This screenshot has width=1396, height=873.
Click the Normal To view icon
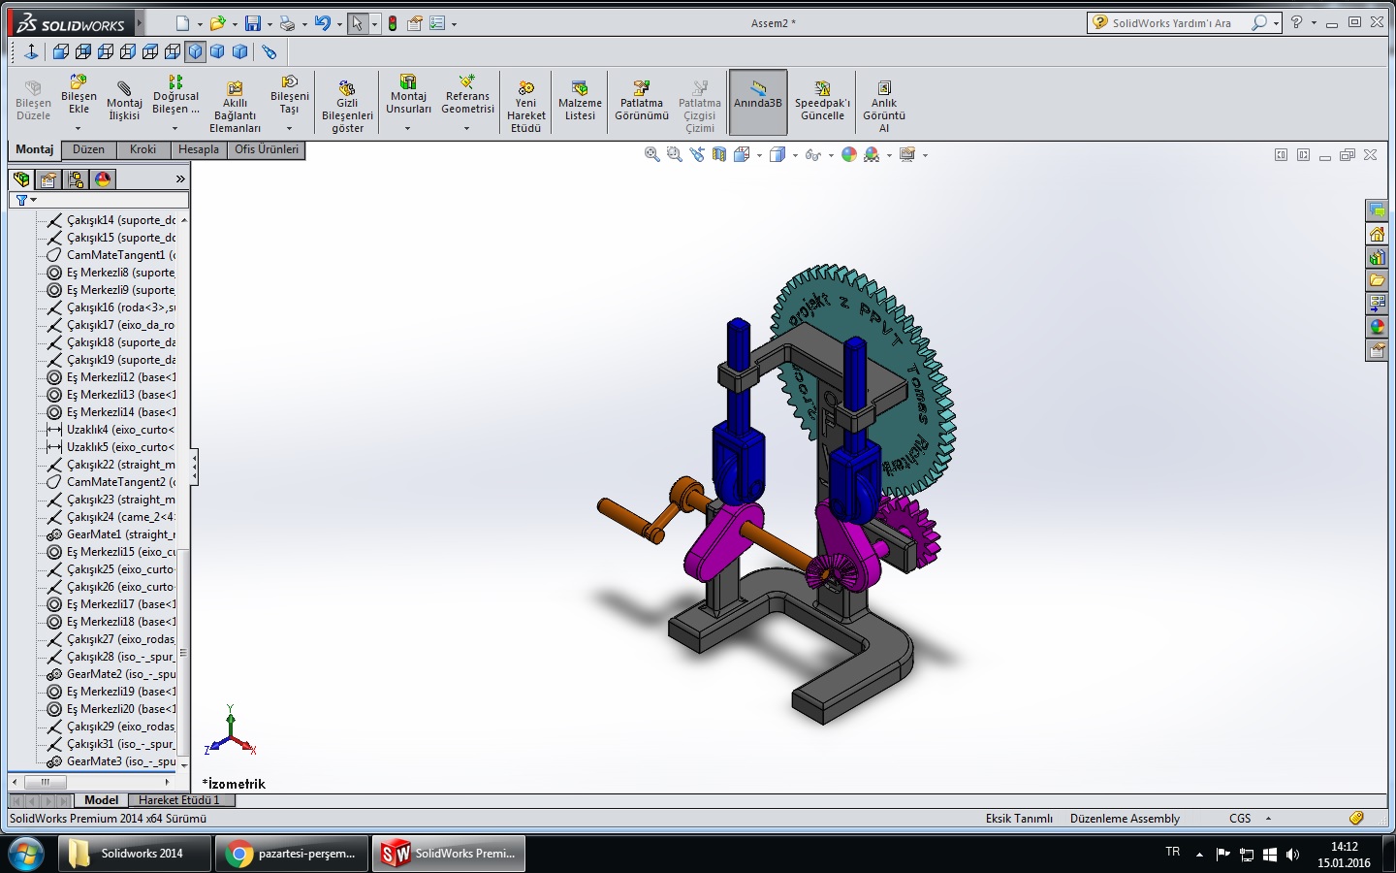pos(30,51)
